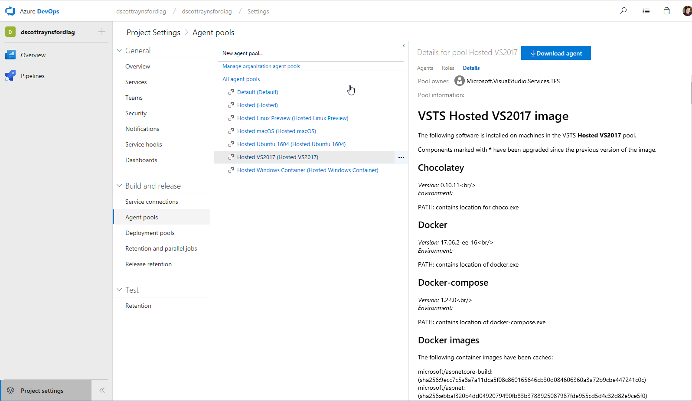Viewport: 692px width, 401px height.
Task: Collapse the left navigation sidebar
Action: pyautogui.click(x=102, y=390)
